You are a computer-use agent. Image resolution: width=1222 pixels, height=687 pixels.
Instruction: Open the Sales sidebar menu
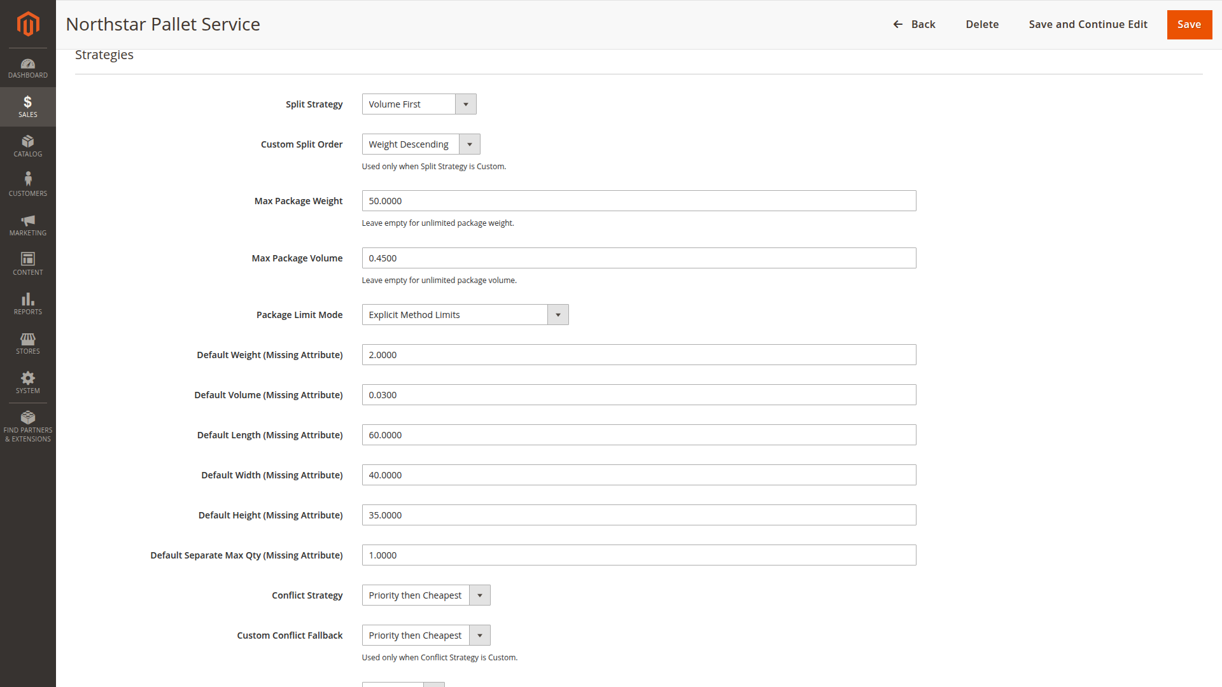click(28, 106)
